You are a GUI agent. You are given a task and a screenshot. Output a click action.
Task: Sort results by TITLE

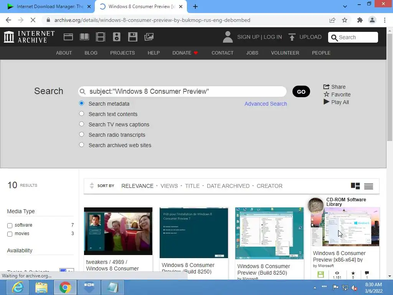(192, 186)
